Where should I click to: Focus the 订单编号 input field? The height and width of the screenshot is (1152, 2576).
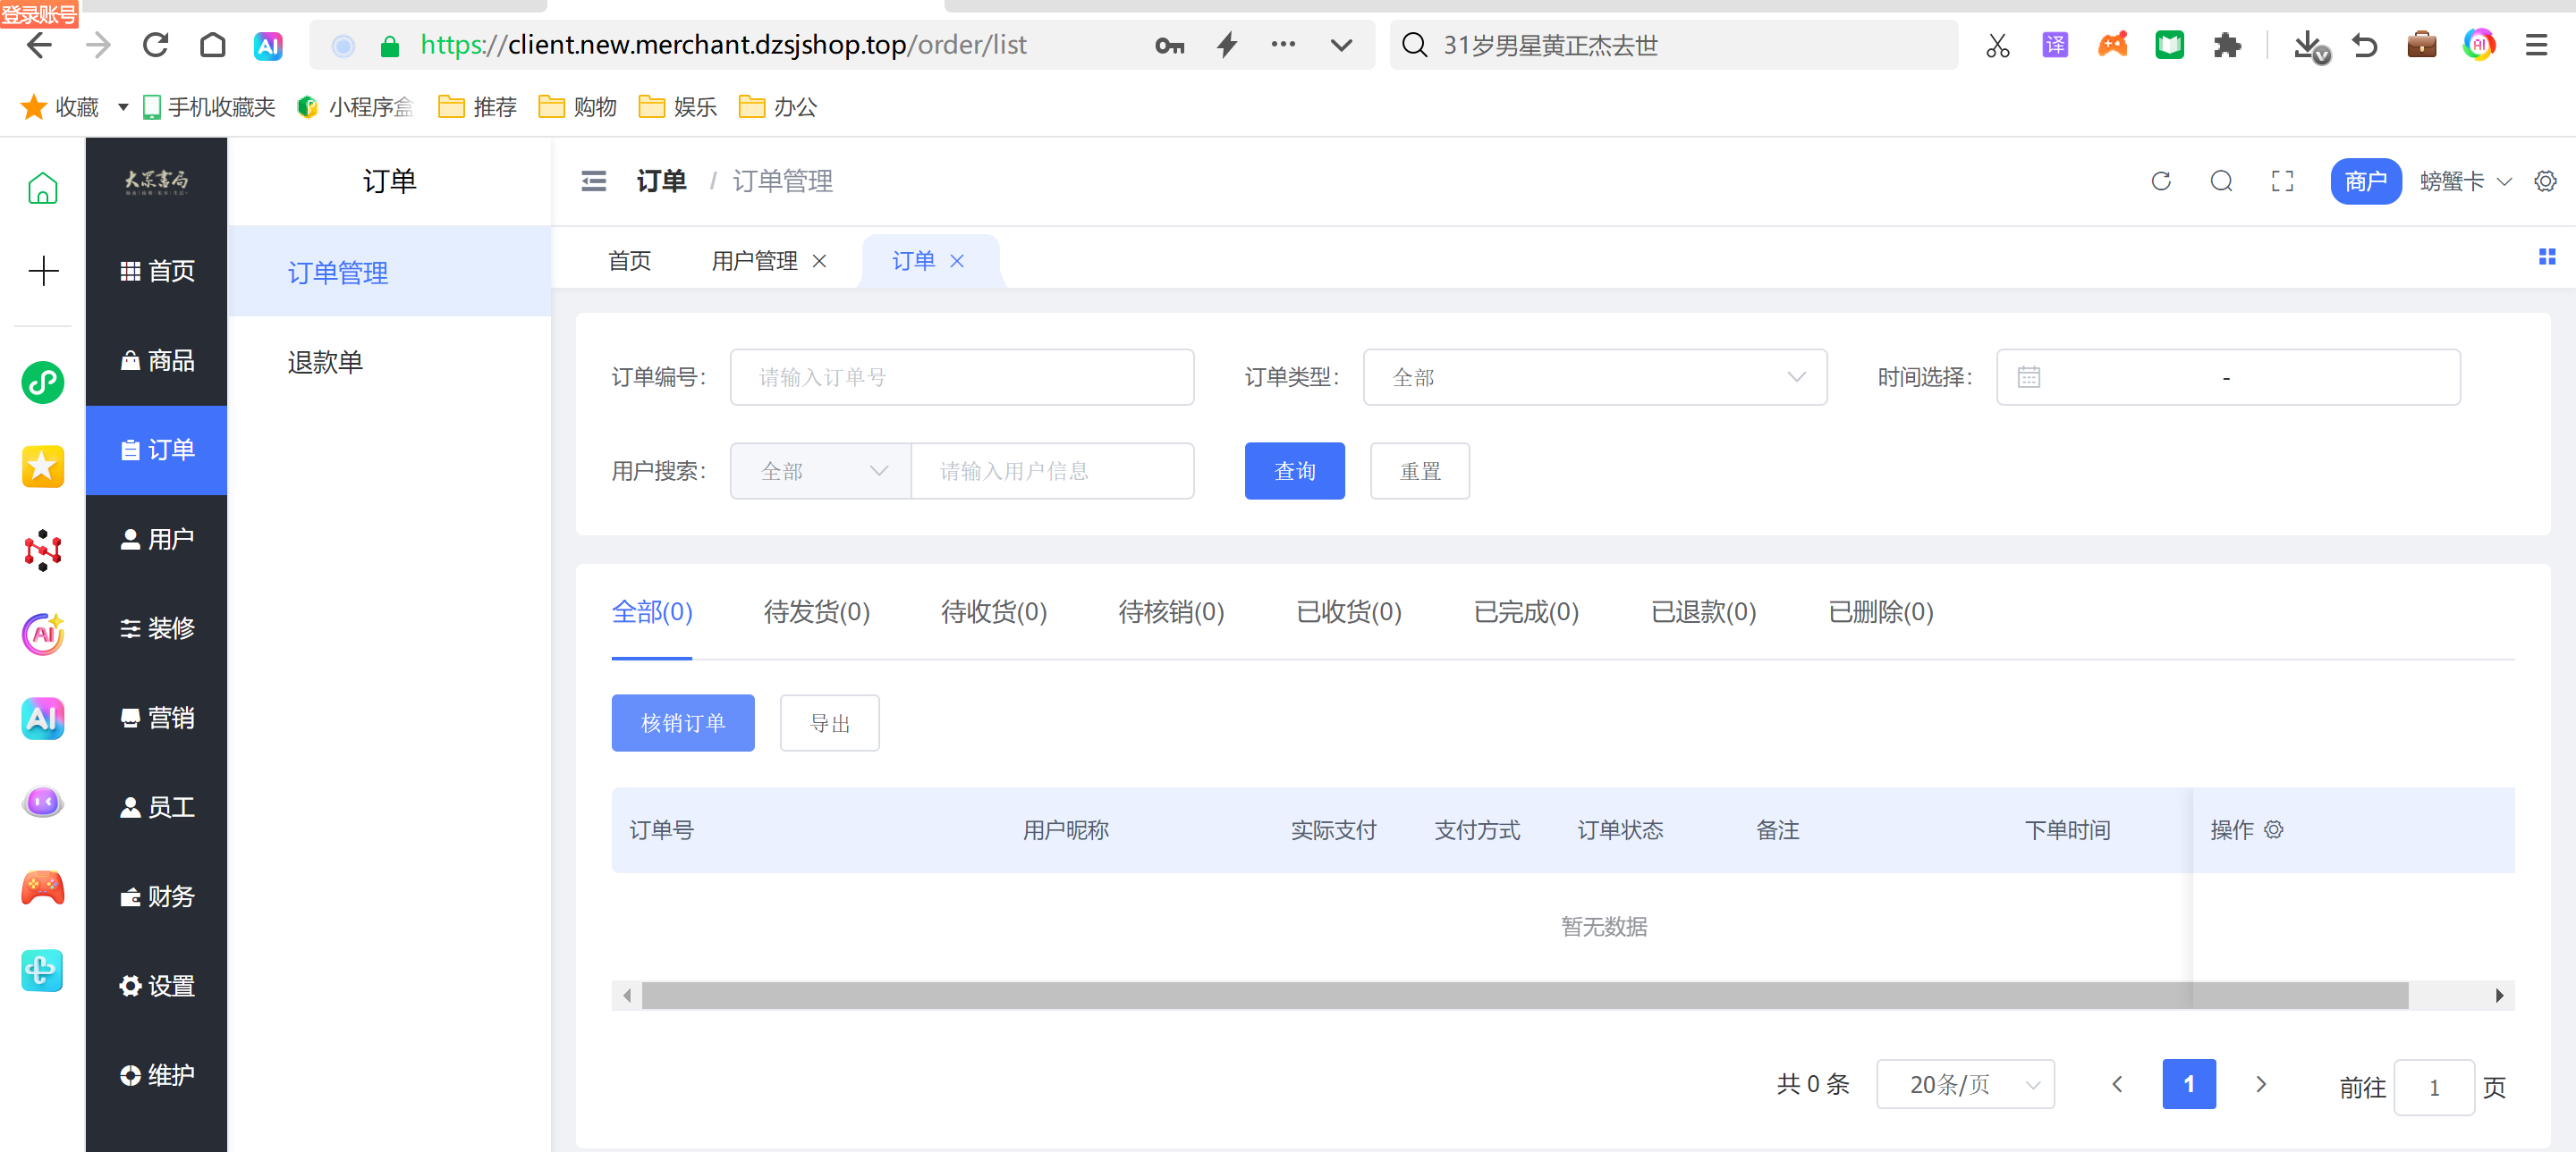(x=962, y=376)
